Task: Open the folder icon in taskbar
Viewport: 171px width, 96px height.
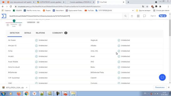Action: coord(73,94)
